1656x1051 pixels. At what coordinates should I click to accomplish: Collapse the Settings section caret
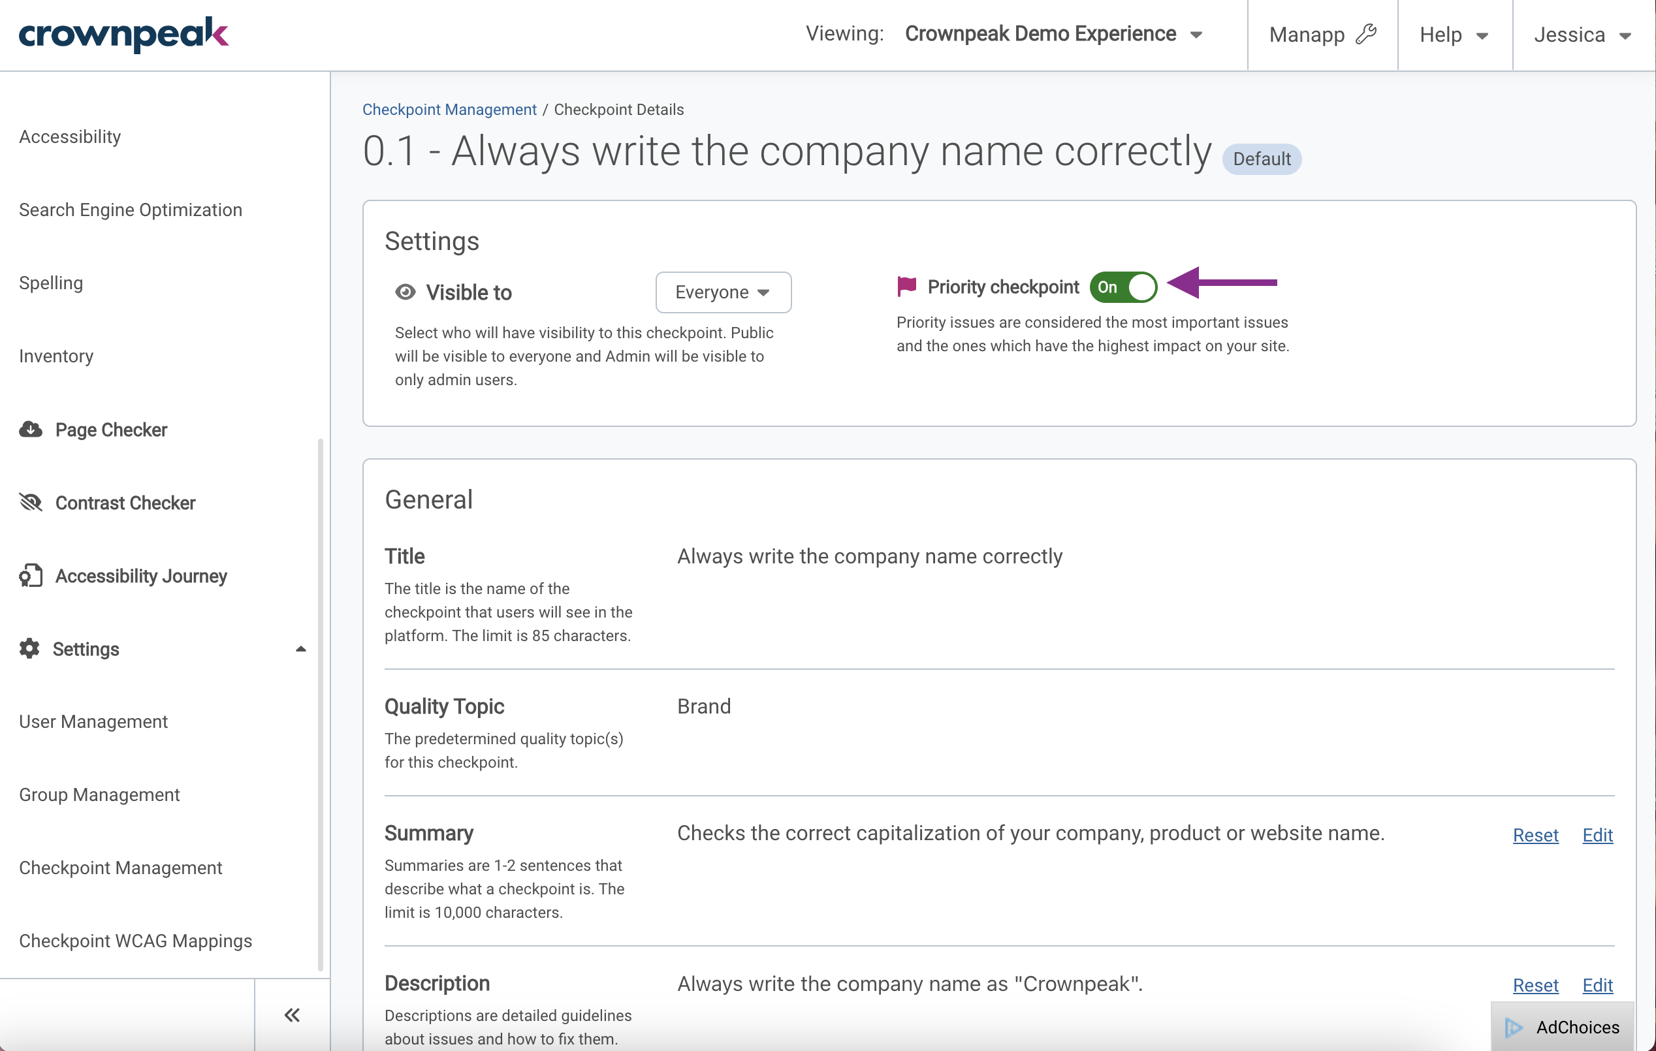pyautogui.click(x=300, y=649)
